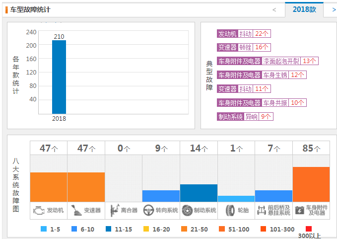
Task: Click the 转向系统 blue bar of 9个
Action: tap(161, 196)
